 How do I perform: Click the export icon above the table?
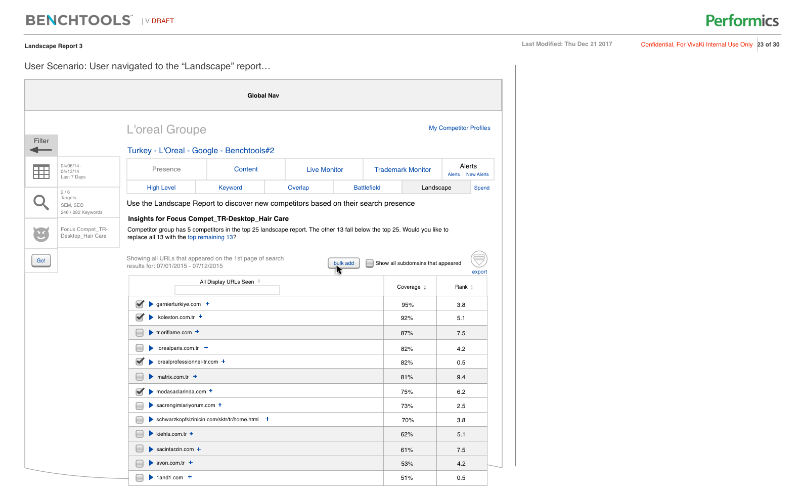pyautogui.click(x=479, y=259)
